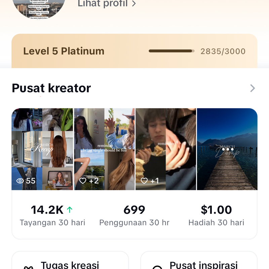View the $1.00 Hadiah 30 hari stat

(216, 215)
